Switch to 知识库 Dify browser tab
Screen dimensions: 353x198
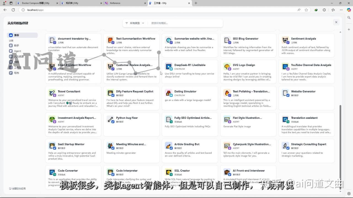pos(82,3)
